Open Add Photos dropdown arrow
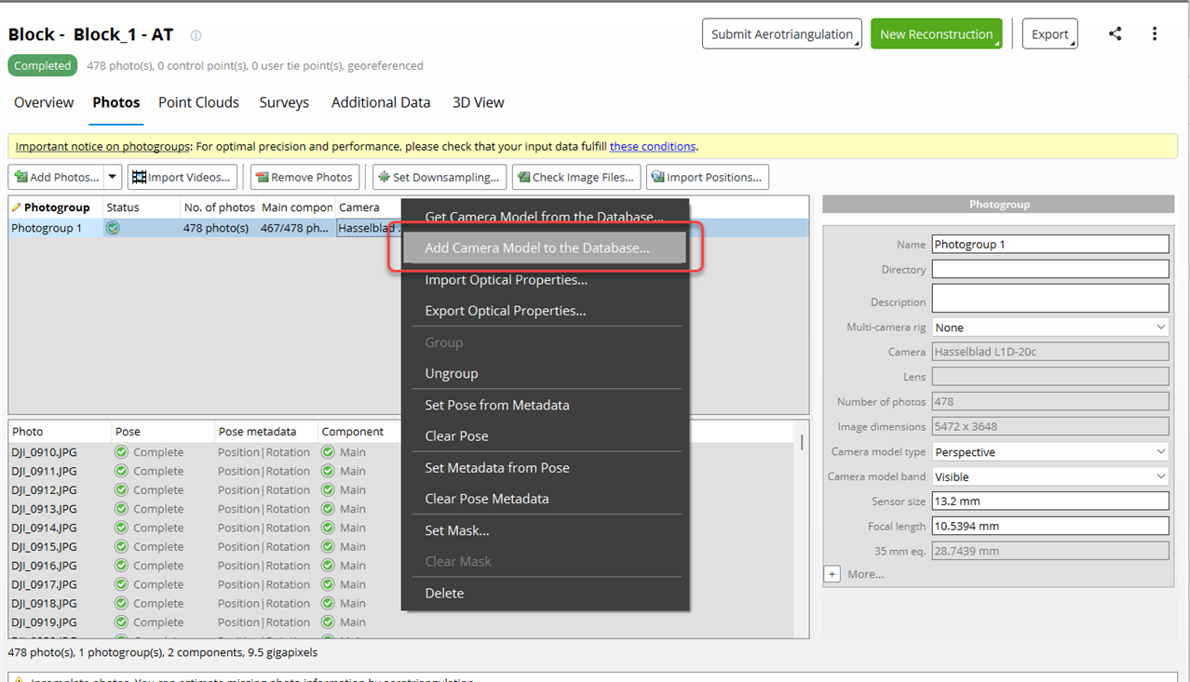Screen dimensions: 1190x682 [113, 177]
